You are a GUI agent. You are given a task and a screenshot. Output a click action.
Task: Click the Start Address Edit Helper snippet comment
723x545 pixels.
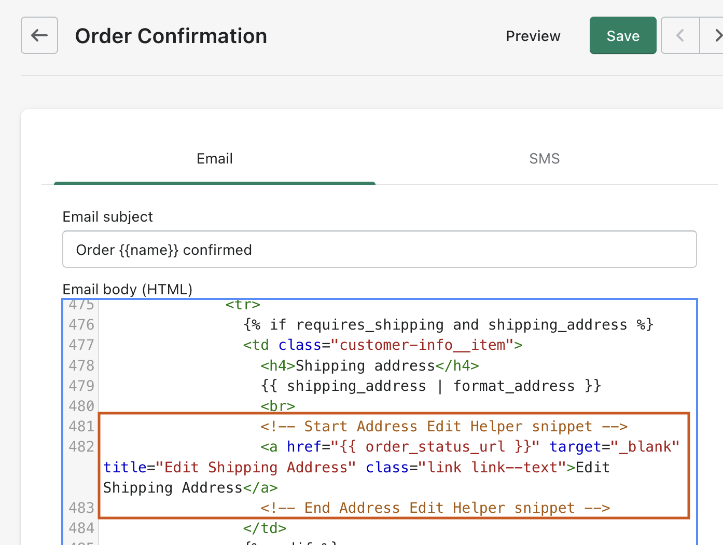point(444,426)
